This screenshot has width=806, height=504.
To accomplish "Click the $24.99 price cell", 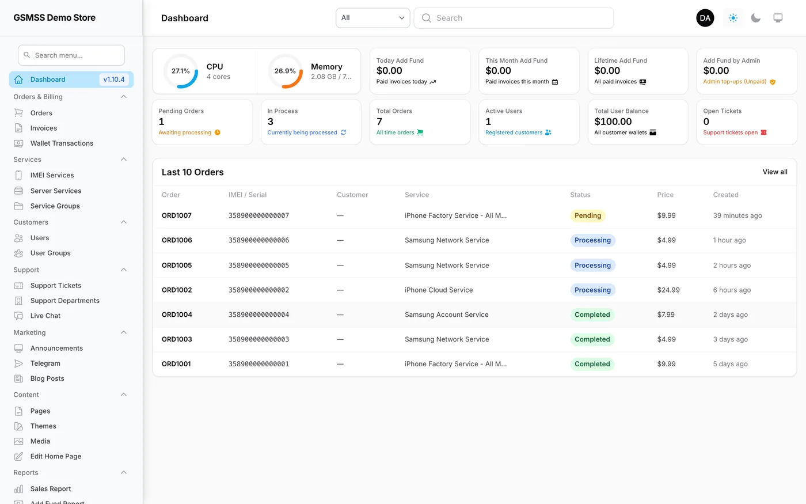I will click(668, 290).
